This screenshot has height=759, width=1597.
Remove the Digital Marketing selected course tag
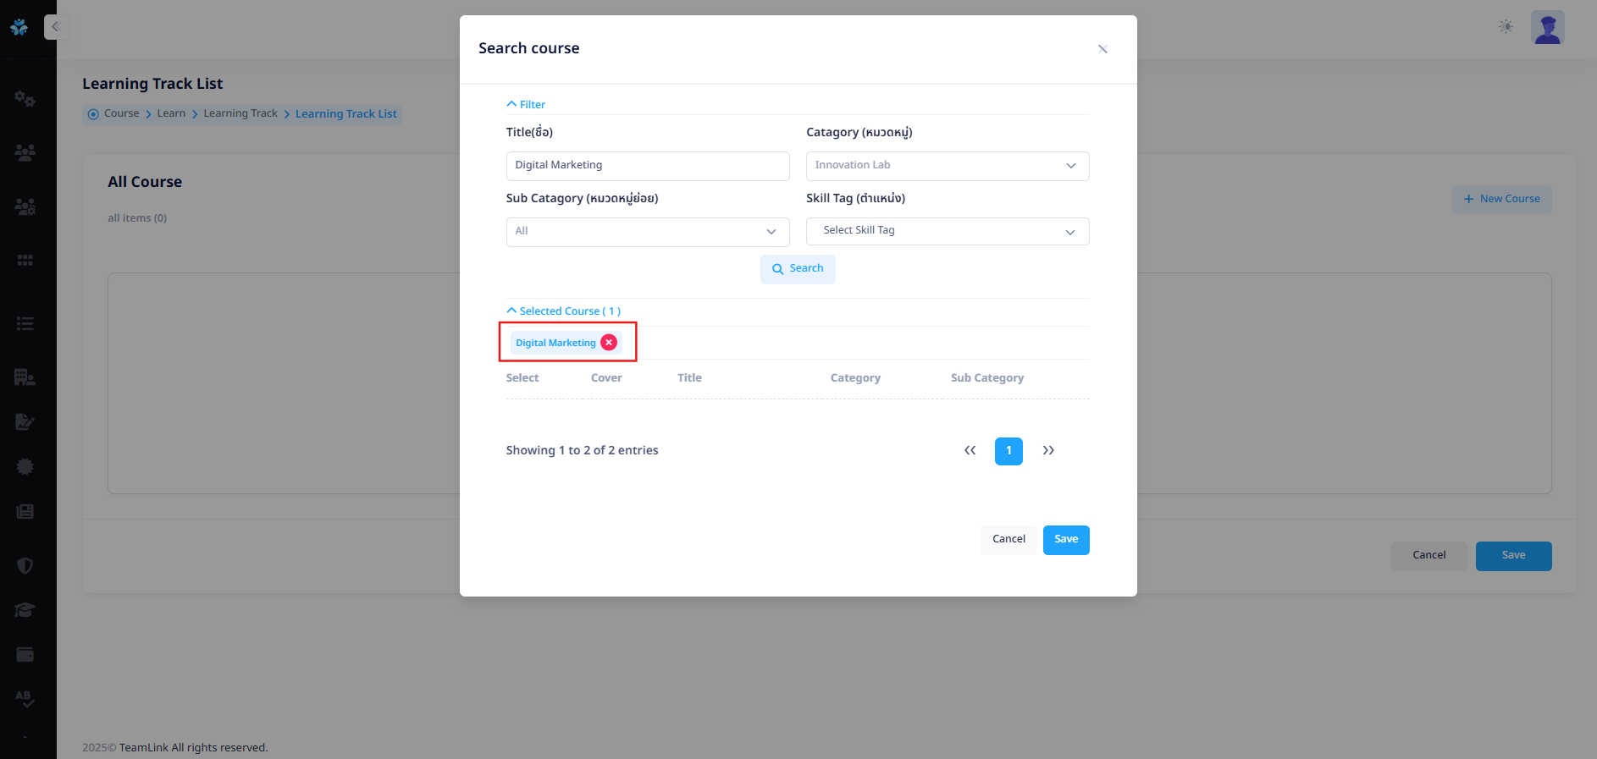click(x=609, y=343)
